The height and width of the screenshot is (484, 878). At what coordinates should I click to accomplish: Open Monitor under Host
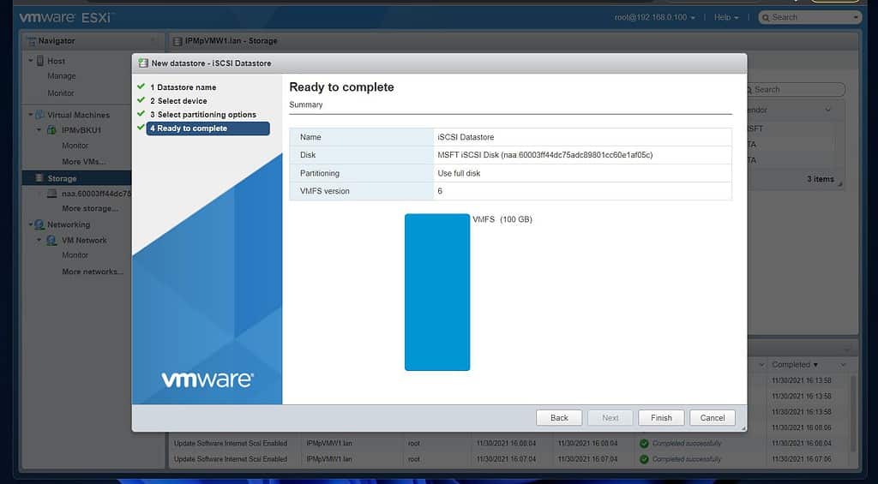[x=61, y=93]
